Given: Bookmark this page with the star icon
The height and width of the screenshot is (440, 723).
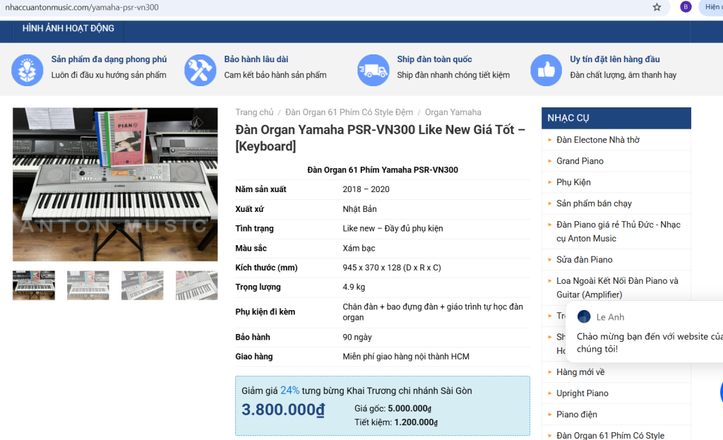Looking at the screenshot, I should tap(657, 7).
